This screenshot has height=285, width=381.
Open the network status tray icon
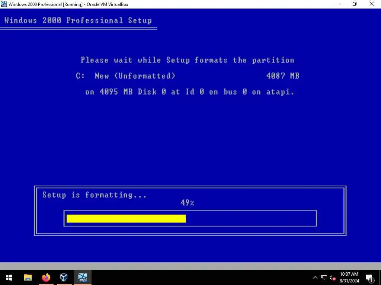pyautogui.click(x=324, y=278)
